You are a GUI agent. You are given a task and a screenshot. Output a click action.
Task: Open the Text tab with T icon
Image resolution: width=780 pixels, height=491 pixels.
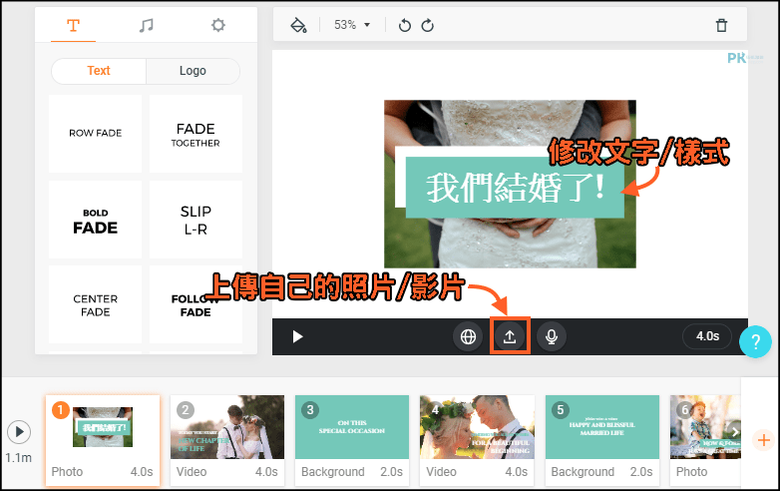73,25
